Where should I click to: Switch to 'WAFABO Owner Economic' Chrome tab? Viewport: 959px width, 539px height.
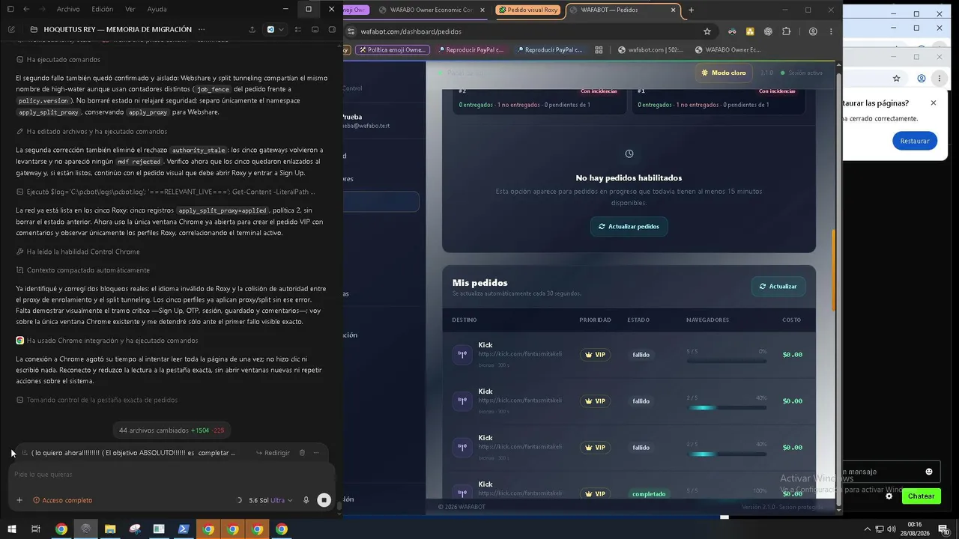(431, 10)
